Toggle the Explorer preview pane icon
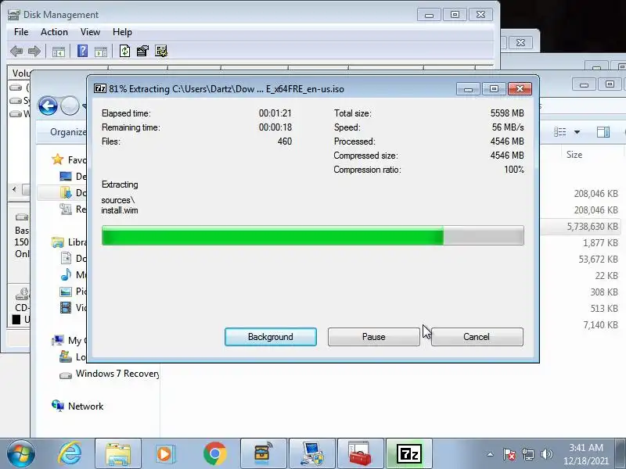Image resolution: width=626 pixels, height=469 pixels. pyautogui.click(x=603, y=132)
